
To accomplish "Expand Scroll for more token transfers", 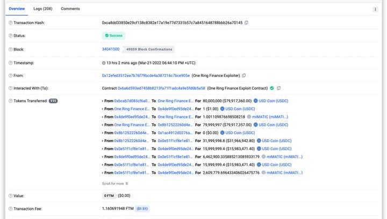I will 115,183.
